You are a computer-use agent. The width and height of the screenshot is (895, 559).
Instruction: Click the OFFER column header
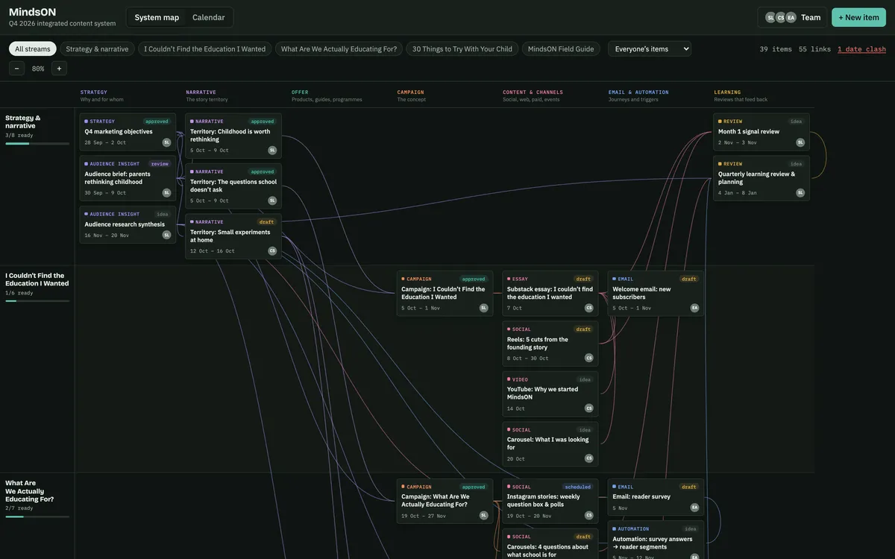[300, 92]
